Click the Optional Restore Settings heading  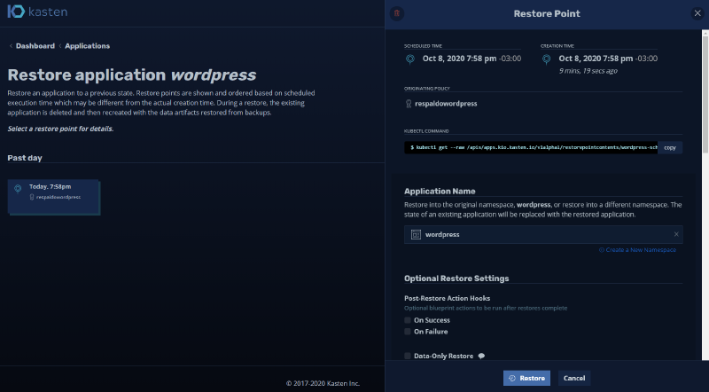(456, 278)
